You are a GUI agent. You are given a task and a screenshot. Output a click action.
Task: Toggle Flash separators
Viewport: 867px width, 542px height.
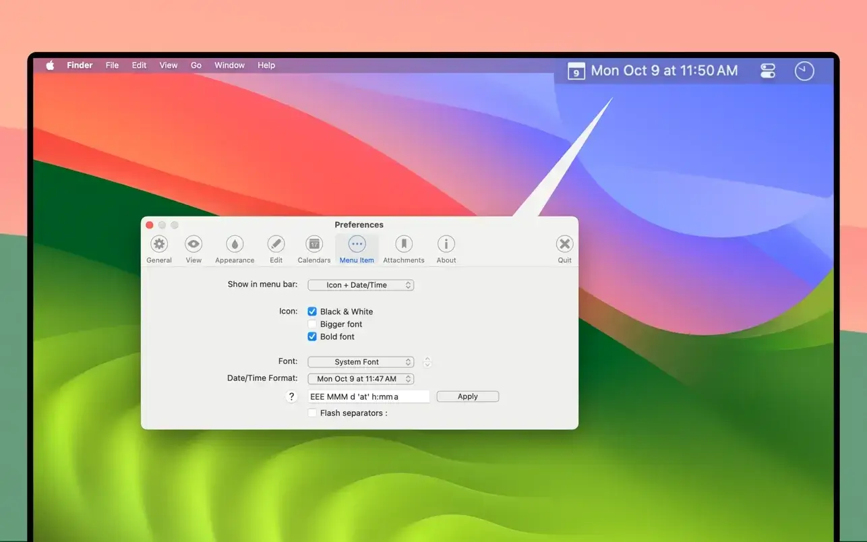(311, 412)
